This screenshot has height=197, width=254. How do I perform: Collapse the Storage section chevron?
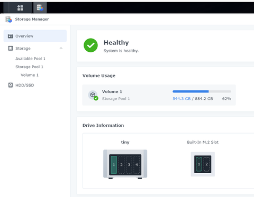(x=61, y=48)
